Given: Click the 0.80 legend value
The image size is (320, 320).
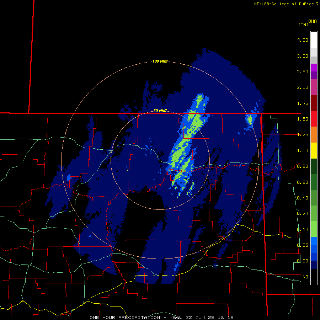Looking at the screenshot, I should point(303,166).
